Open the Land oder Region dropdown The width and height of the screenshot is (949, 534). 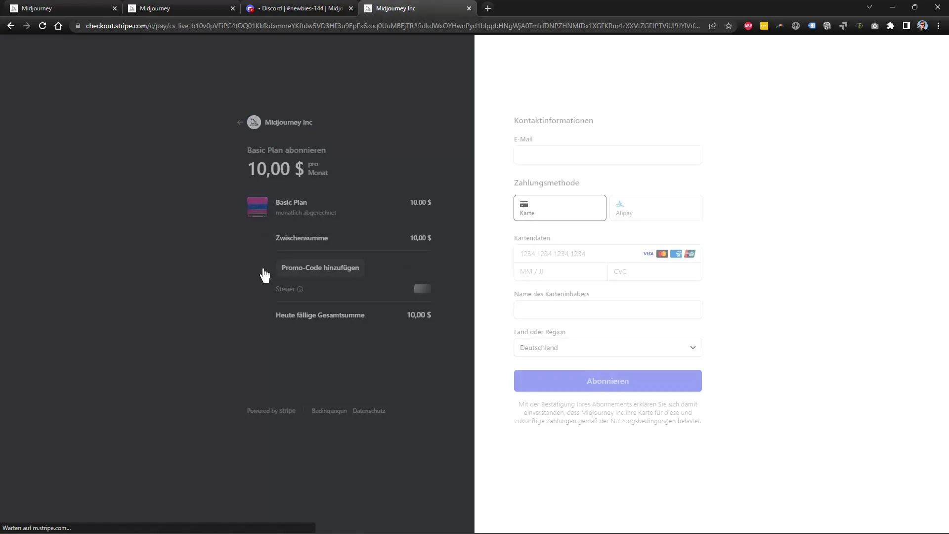coord(608,348)
